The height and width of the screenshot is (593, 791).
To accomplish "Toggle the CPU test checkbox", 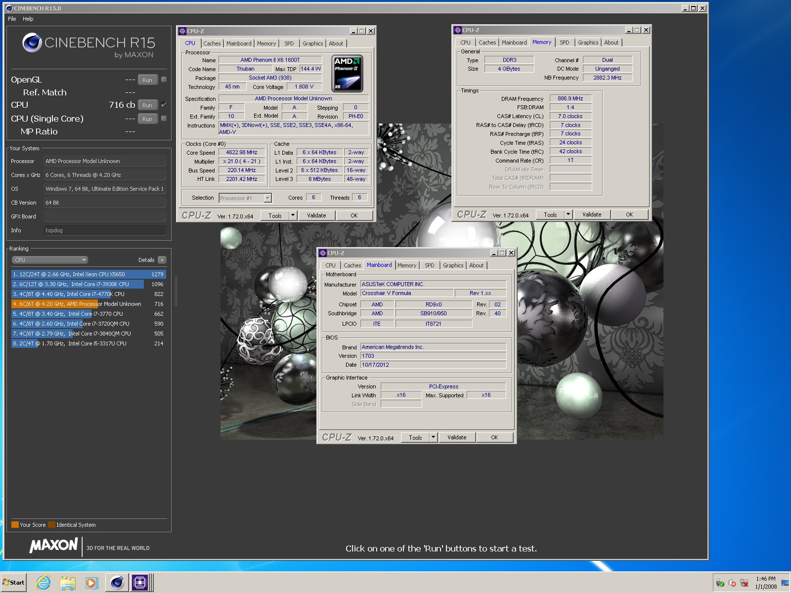I will point(164,104).
